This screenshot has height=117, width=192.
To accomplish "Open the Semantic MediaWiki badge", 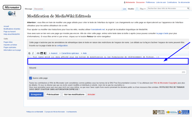I will coord(183,112).
